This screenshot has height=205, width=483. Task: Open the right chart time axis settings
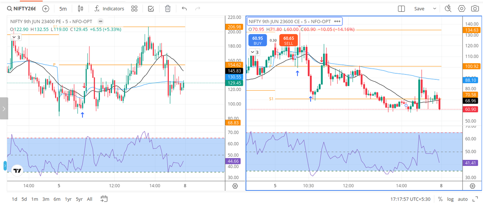coord(472,186)
